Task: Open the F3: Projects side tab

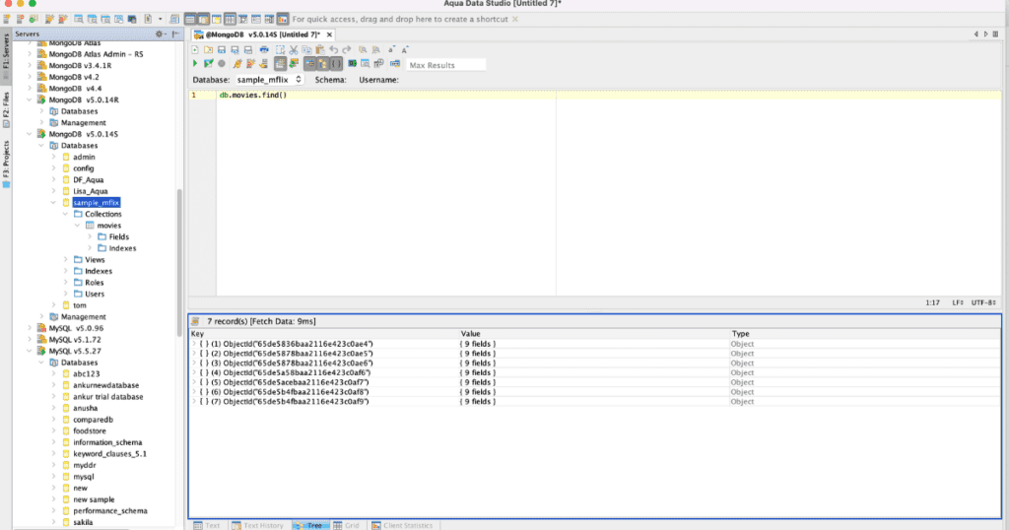Action: pyautogui.click(x=6, y=164)
